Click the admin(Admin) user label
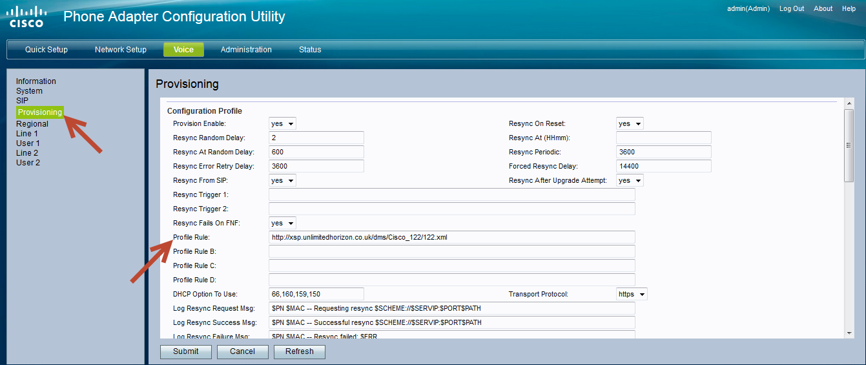This screenshot has height=365, width=866. click(748, 9)
